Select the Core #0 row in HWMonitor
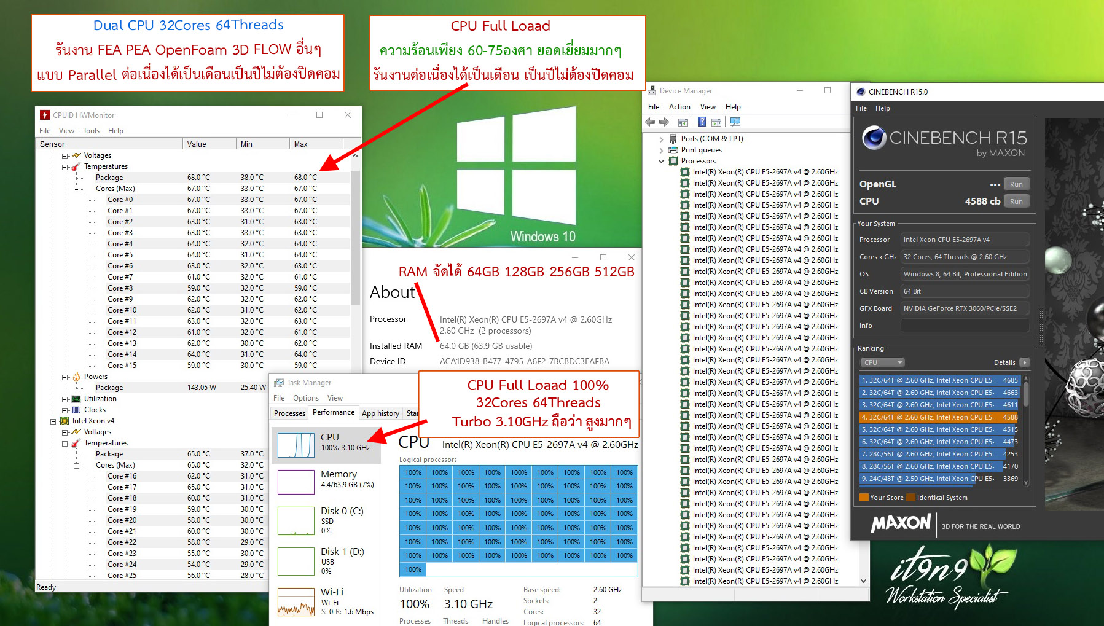The width and height of the screenshot is (1104, 626). [x=194, y=200]
